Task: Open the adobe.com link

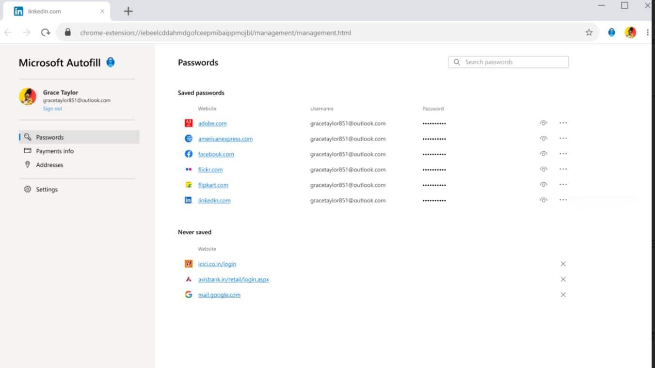Action: pyautogui.click(x=212, y=124)
